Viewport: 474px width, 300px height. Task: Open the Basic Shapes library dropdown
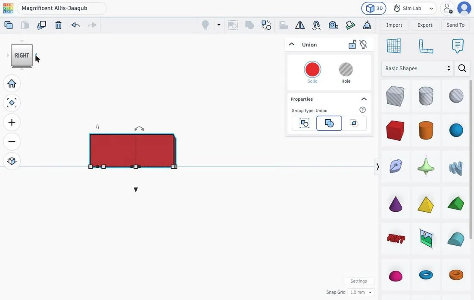pyautogui.click(x=418, y=68)
